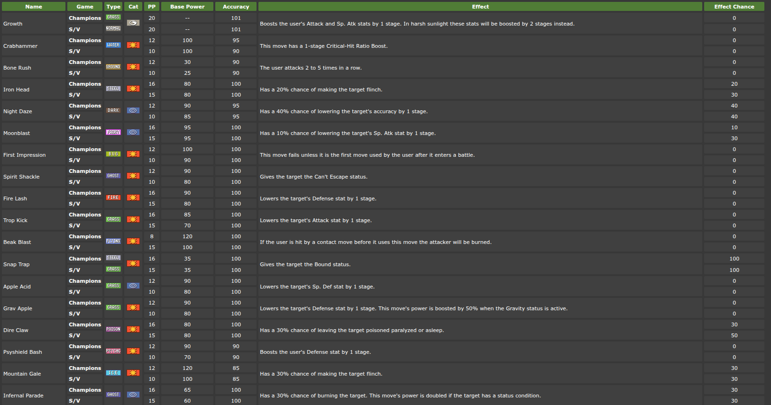Select Apple Acid's Grass type icon

pos(113,286)
